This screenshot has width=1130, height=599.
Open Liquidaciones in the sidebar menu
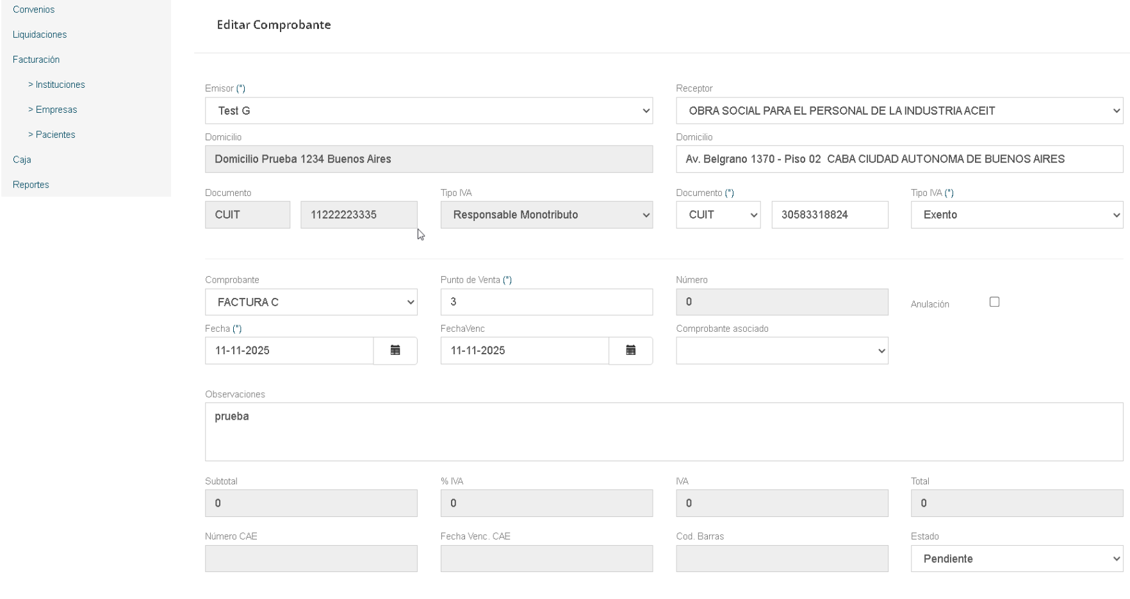[x=40, y=35]
